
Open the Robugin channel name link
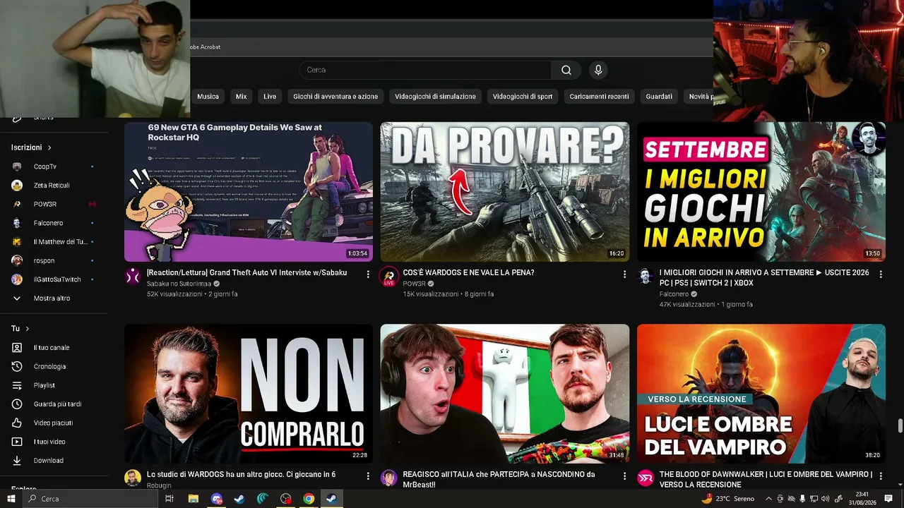(x=159, y=485)
